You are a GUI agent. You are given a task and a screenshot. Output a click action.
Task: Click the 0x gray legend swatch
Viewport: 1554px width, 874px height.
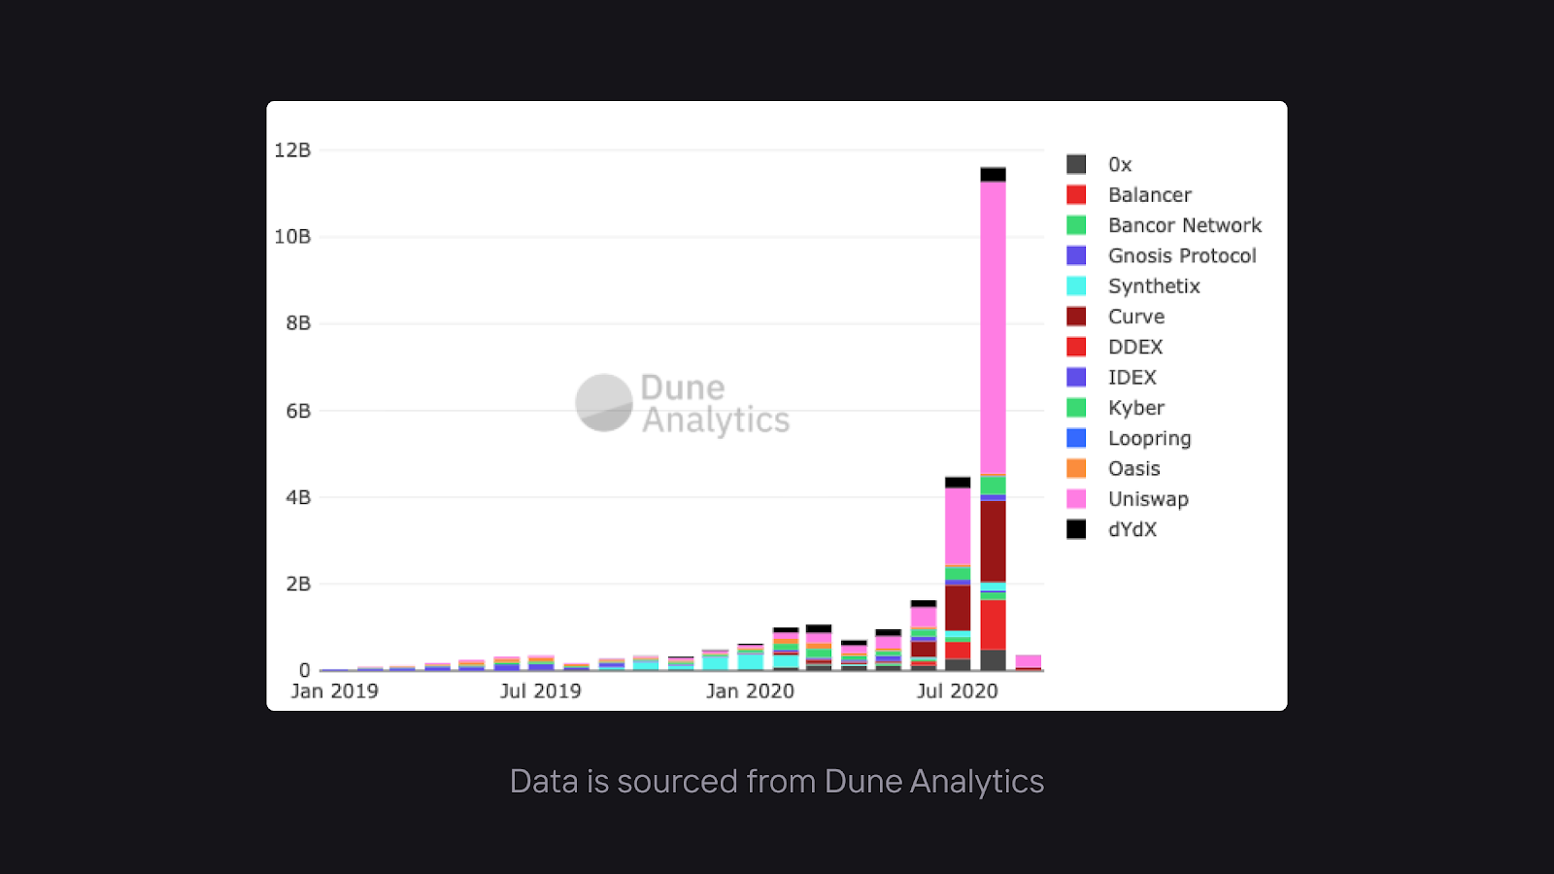point(1076,164)
